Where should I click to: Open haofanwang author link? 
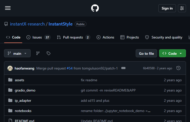[x=24, y=68]
